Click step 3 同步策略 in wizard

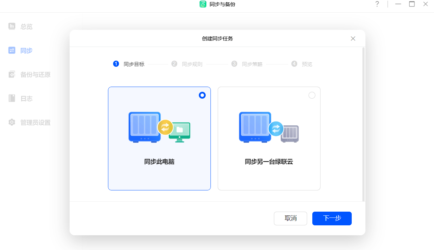coord(247,64)
